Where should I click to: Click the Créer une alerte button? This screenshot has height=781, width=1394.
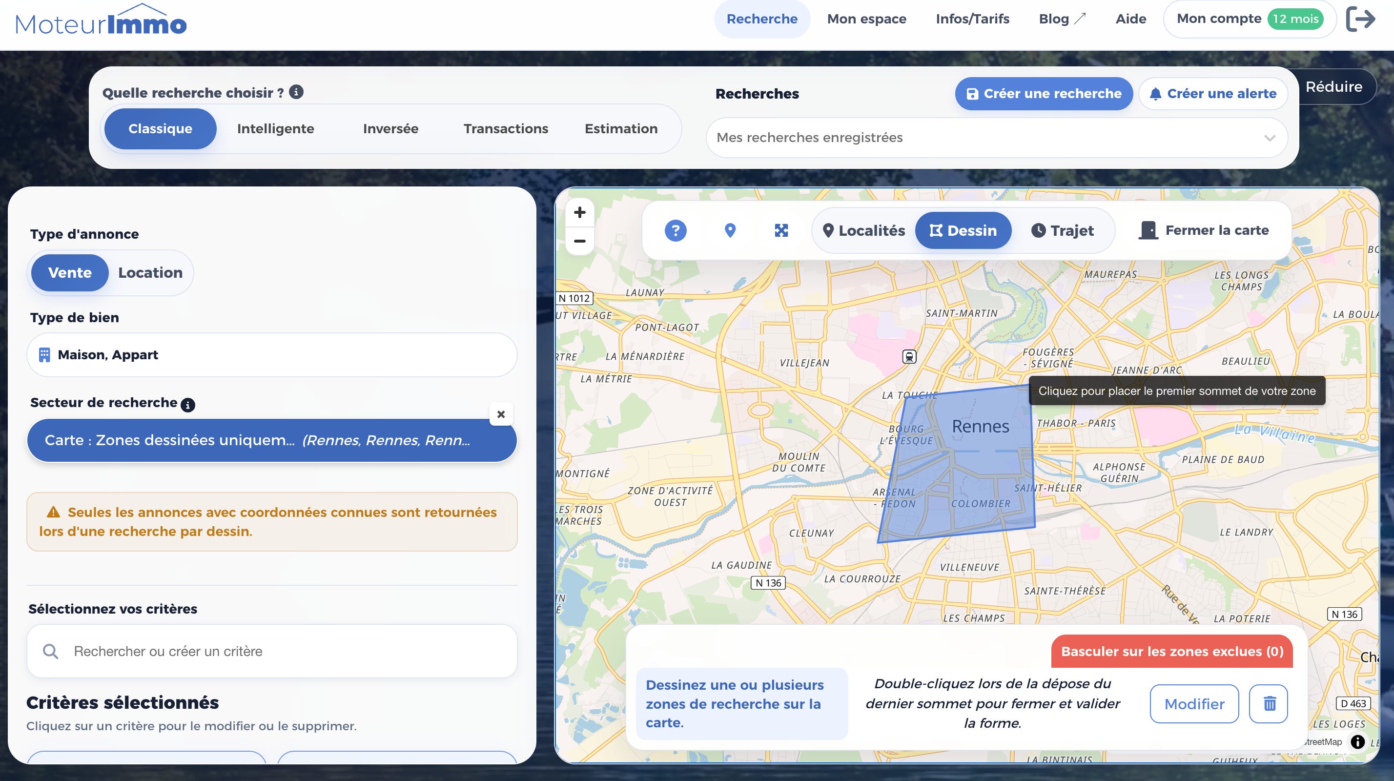(x=1213, y=94)
